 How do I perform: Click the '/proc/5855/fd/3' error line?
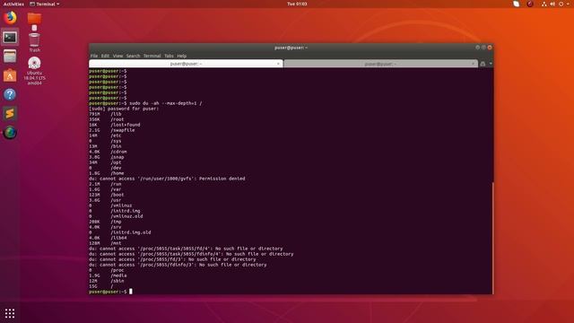172,259
